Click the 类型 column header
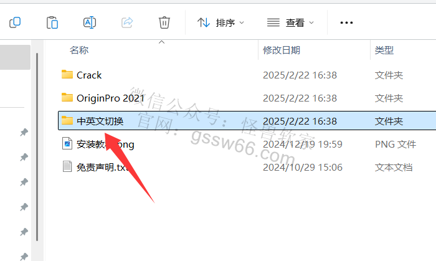Viewport: 436px width, 261px height. [x=384, y=50]
